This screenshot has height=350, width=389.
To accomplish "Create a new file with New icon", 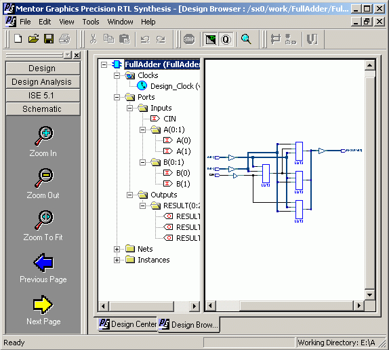I will coord(18,39).
